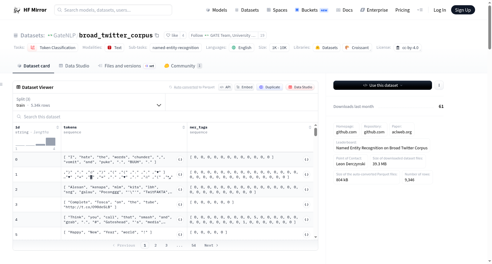This screenshot has height=264, width=492.
Task: Click the Croissant library tag
Action: coord(357,48)
